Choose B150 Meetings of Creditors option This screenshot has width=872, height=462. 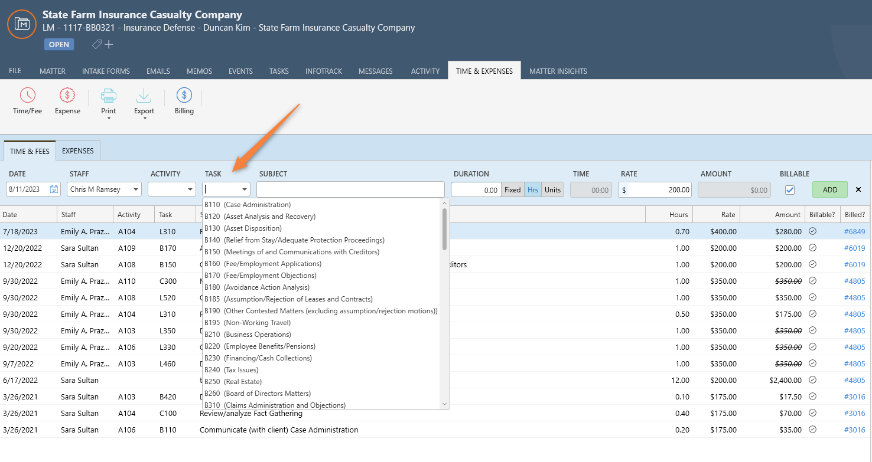point(322,252)
